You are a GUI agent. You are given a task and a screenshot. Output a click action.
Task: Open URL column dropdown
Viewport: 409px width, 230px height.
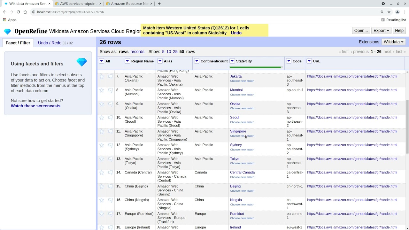click(309, 61)
